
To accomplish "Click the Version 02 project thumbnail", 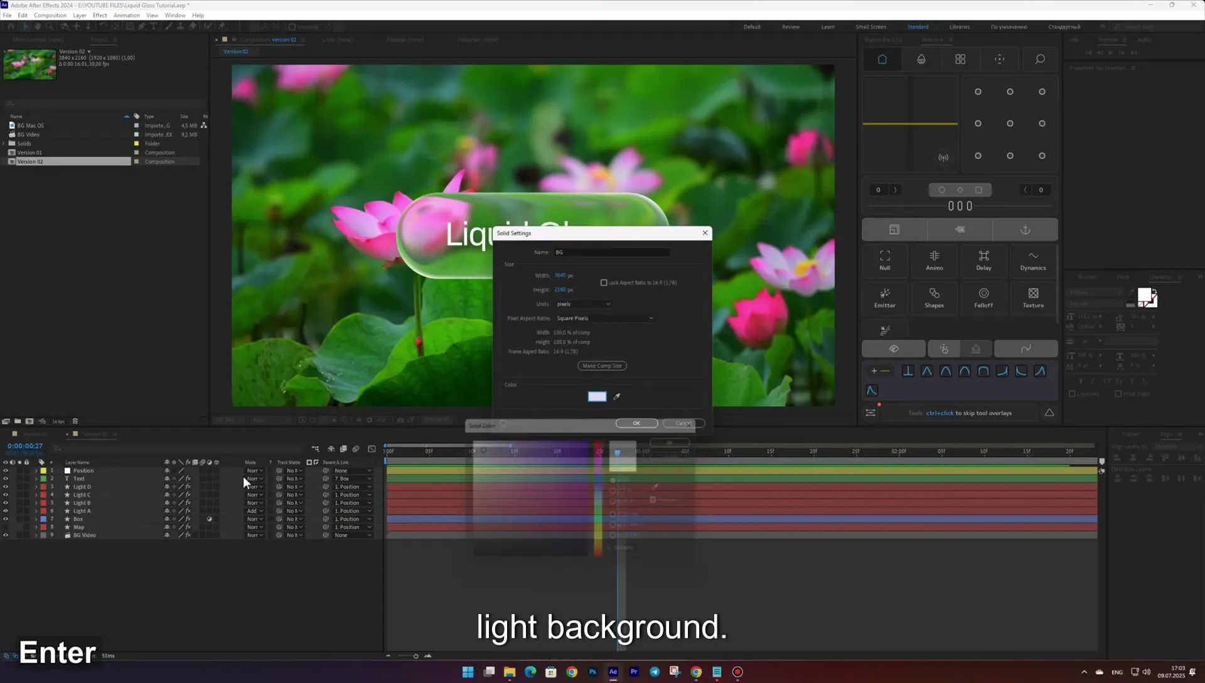I will (29, 63).
